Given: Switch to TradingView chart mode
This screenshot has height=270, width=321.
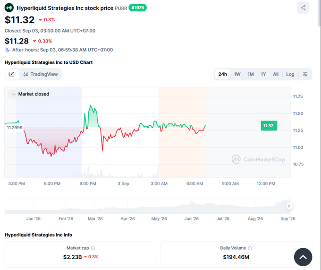Looking at the screenshot, I should [41, 74].
